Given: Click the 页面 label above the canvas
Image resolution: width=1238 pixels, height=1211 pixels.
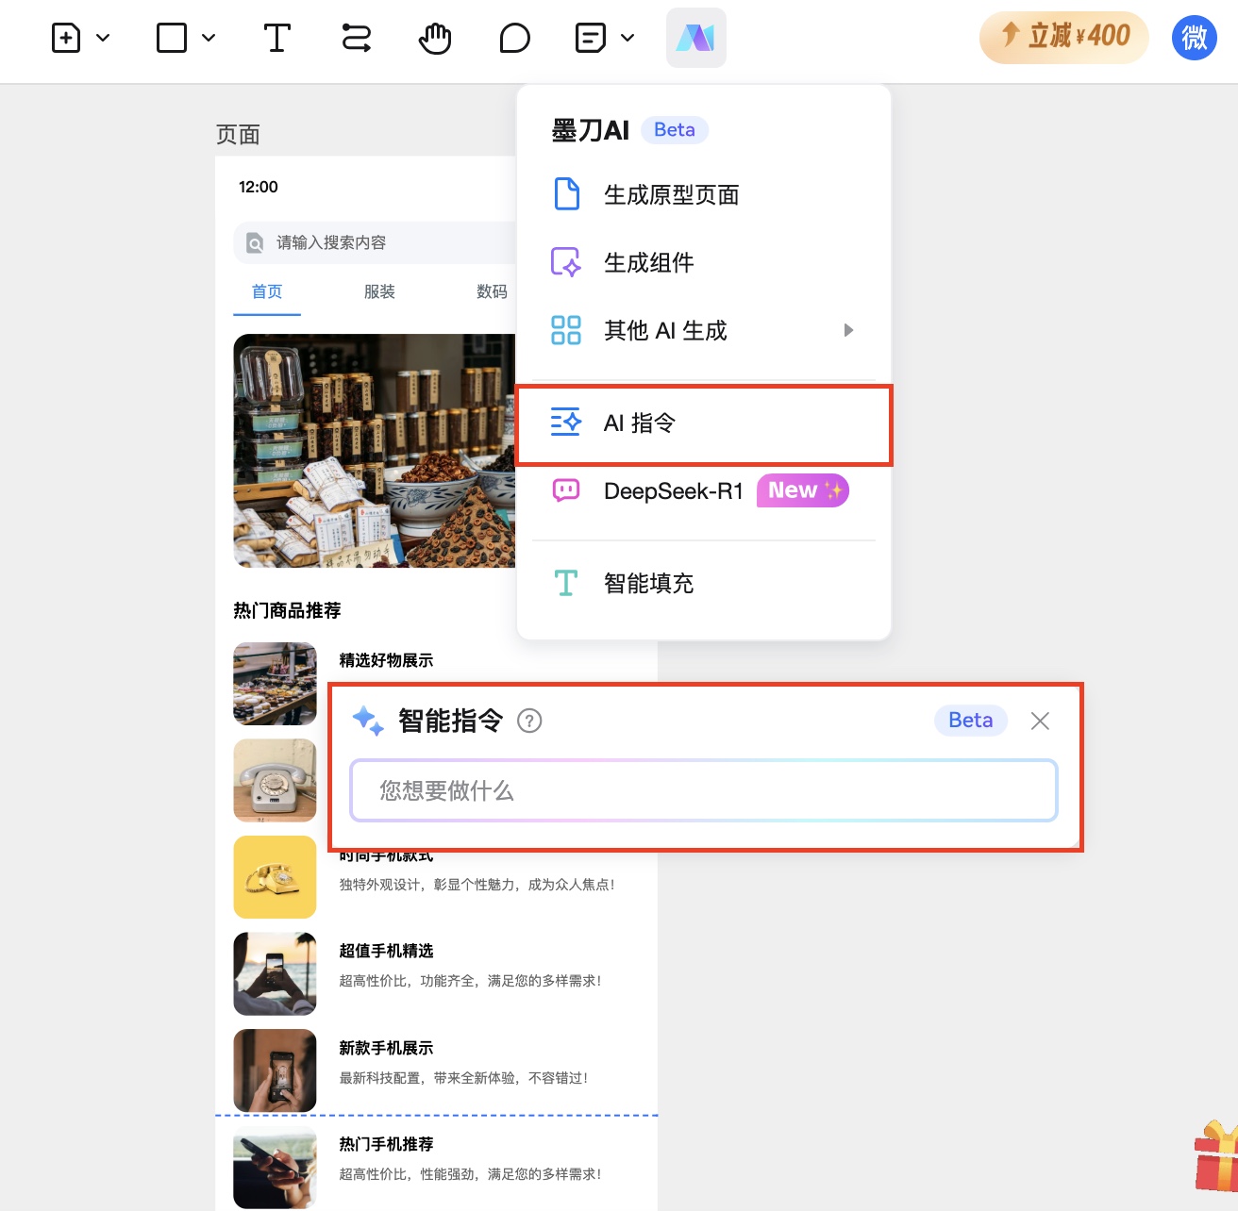Looking at the screenshot, I should (238, 135).
